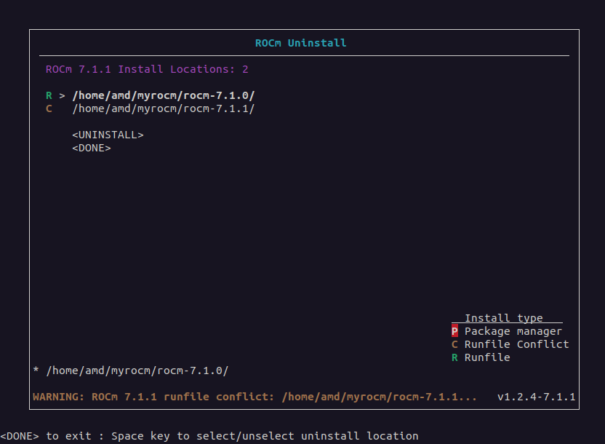Select the /home/amd/myrocm/rocm-7.1.1/ install location
605x444 pixels.
point(163,108)
